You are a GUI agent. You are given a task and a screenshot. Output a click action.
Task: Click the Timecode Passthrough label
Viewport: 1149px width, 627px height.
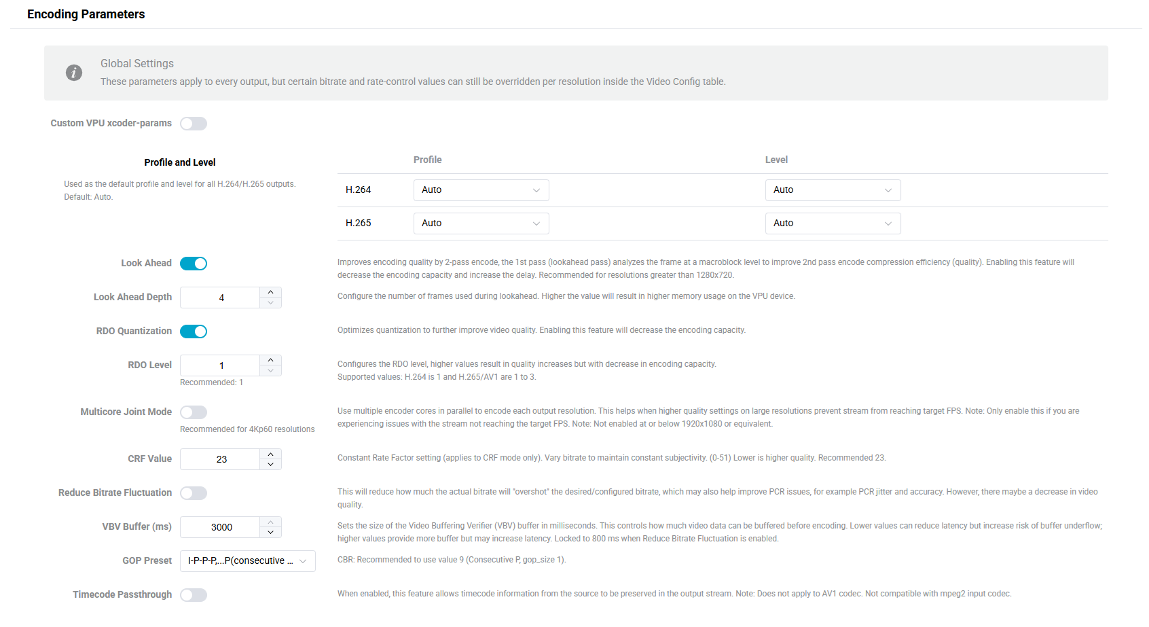pyautogui.click(x=122, y=594)
